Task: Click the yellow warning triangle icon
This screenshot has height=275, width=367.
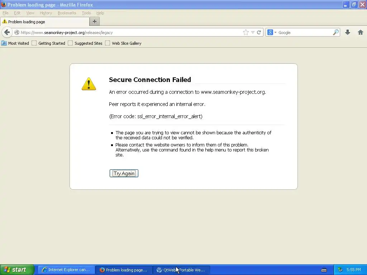Action: (x=89, y=84)
